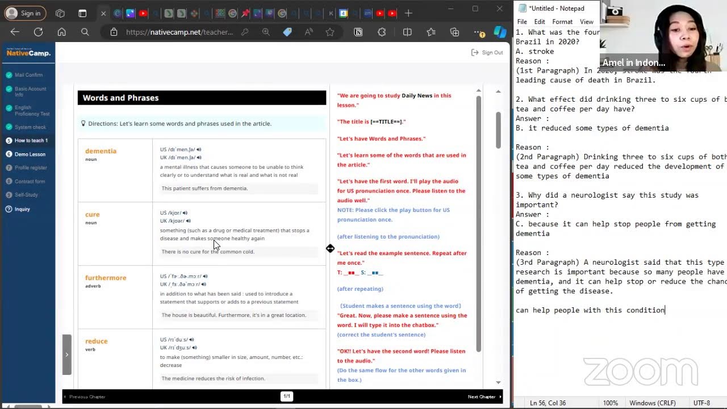The image size is (727, 409).
Task: Click the NativeCamp logo
Action: 28,53
